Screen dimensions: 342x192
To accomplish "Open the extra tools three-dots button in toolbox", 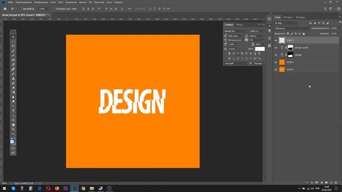I will point(13,134).
